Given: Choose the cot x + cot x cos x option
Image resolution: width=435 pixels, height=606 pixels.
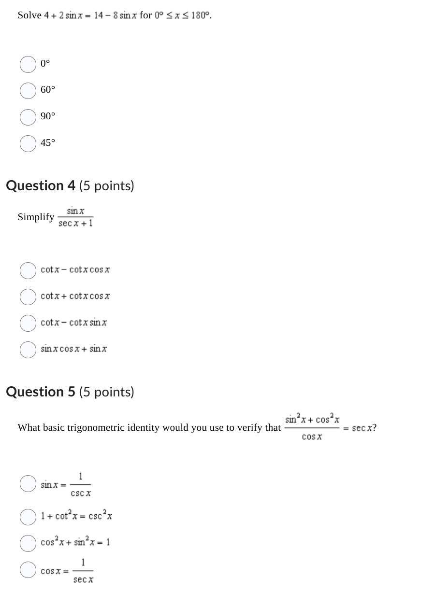Looking at the screenshot, I should (x=28, y=297).
